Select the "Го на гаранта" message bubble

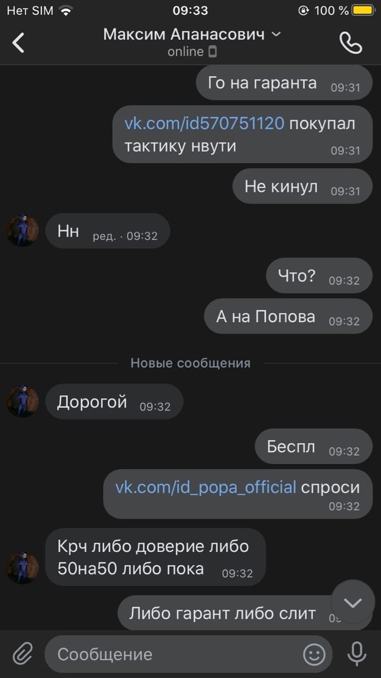[284, 83]
